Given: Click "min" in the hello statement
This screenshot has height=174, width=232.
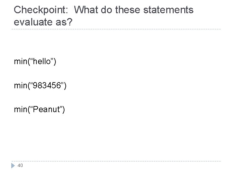Looking at the screenshot, I should pyautogui.click(x=20, y=61).
